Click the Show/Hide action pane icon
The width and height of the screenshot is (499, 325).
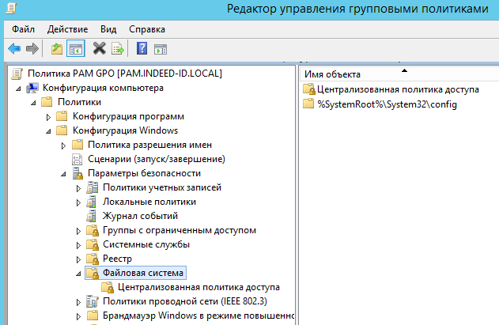tap(161, 49)
